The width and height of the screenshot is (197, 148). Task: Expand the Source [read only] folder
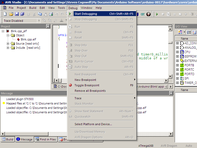(x=8, y=44)
